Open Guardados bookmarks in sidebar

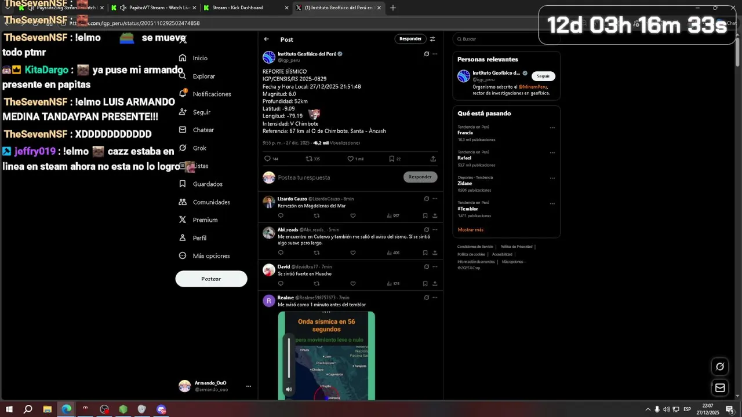pyautogui.click(x=201, y=184)
